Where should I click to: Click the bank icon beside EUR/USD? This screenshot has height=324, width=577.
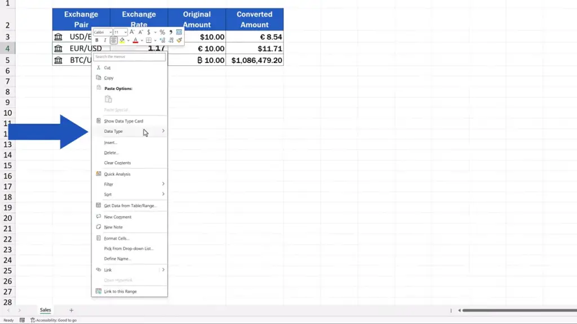(58, 48)
